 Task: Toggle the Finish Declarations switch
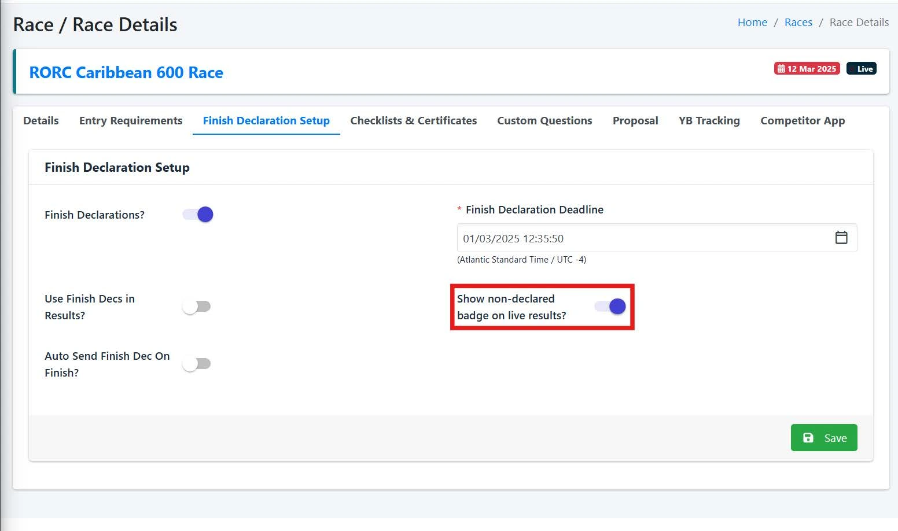198,215
